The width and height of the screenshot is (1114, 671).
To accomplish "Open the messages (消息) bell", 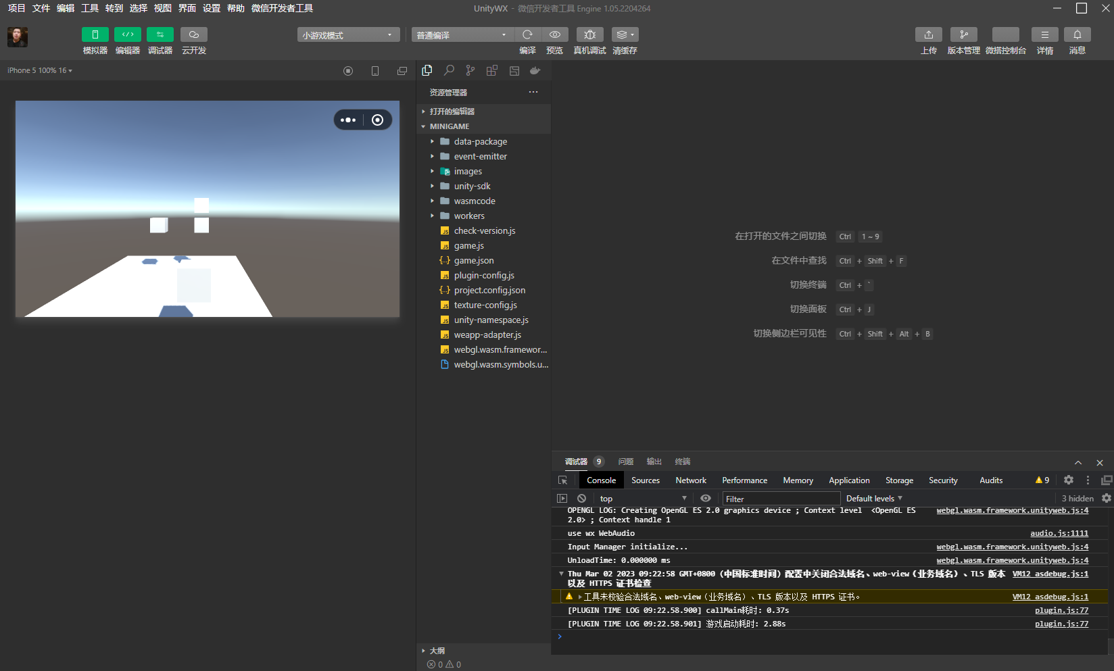I will pos(1077,34).
